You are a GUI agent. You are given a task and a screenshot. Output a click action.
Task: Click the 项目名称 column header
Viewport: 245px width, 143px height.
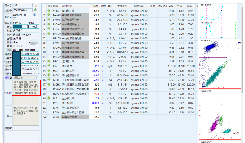click(67, 6)
